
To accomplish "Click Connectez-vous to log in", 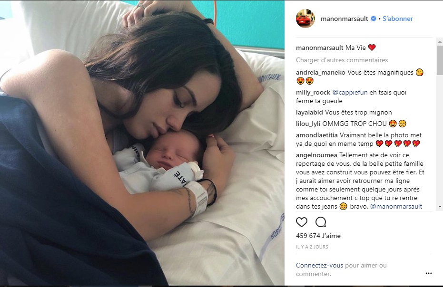I will pyautogui.click(x=319, y=265).
